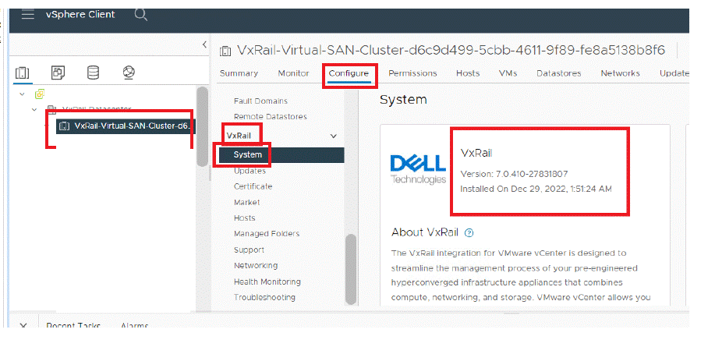Viewport: 722px width, 340px height.
Task: Select System under VxRail
Action: pyautogui.click(x=281, y=155)
